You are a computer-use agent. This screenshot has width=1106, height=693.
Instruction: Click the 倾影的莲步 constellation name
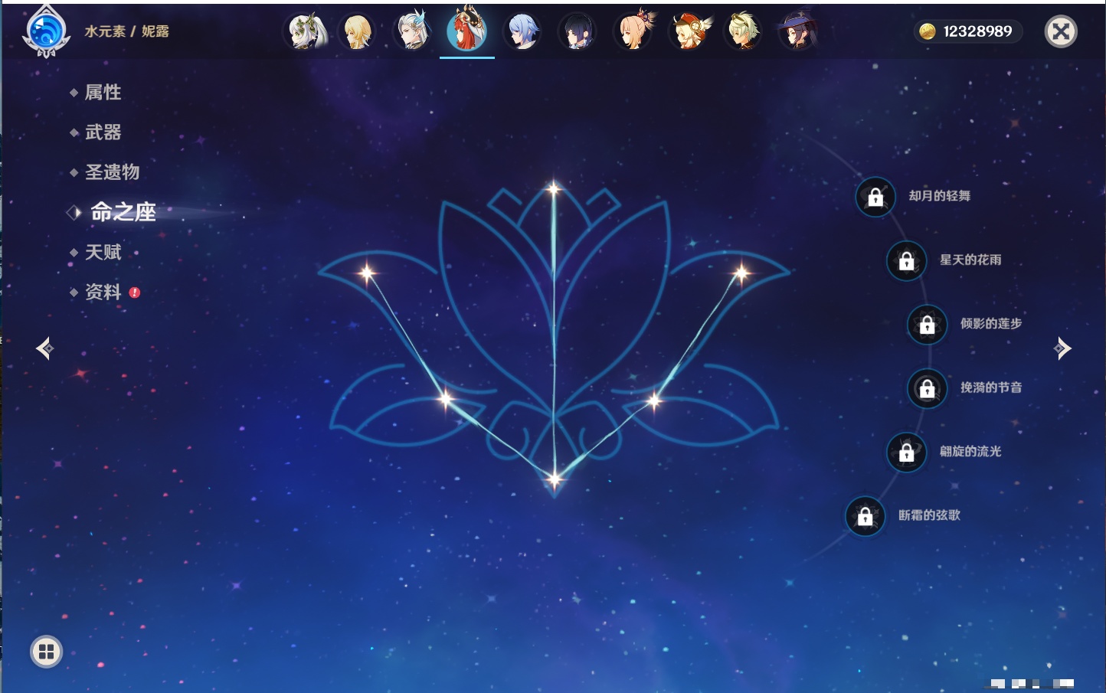click(x=991, y=324)
